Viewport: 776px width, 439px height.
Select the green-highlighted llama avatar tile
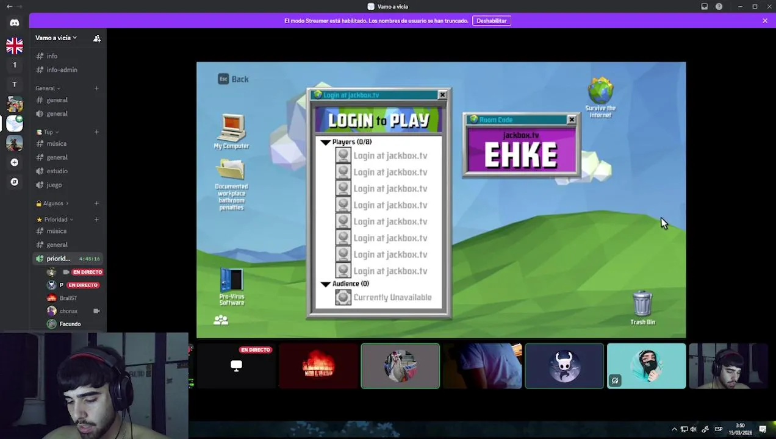tap(400, 366)
